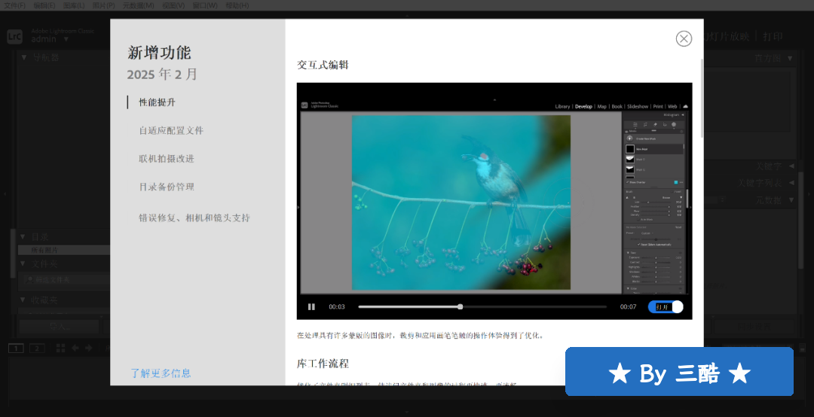Open the 联机拍摄改进 section
Viewport: 814px width, 417px height.
pos(166,159)
